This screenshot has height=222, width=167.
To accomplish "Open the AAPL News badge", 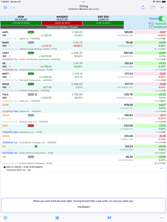I will [x=31, y=32].
